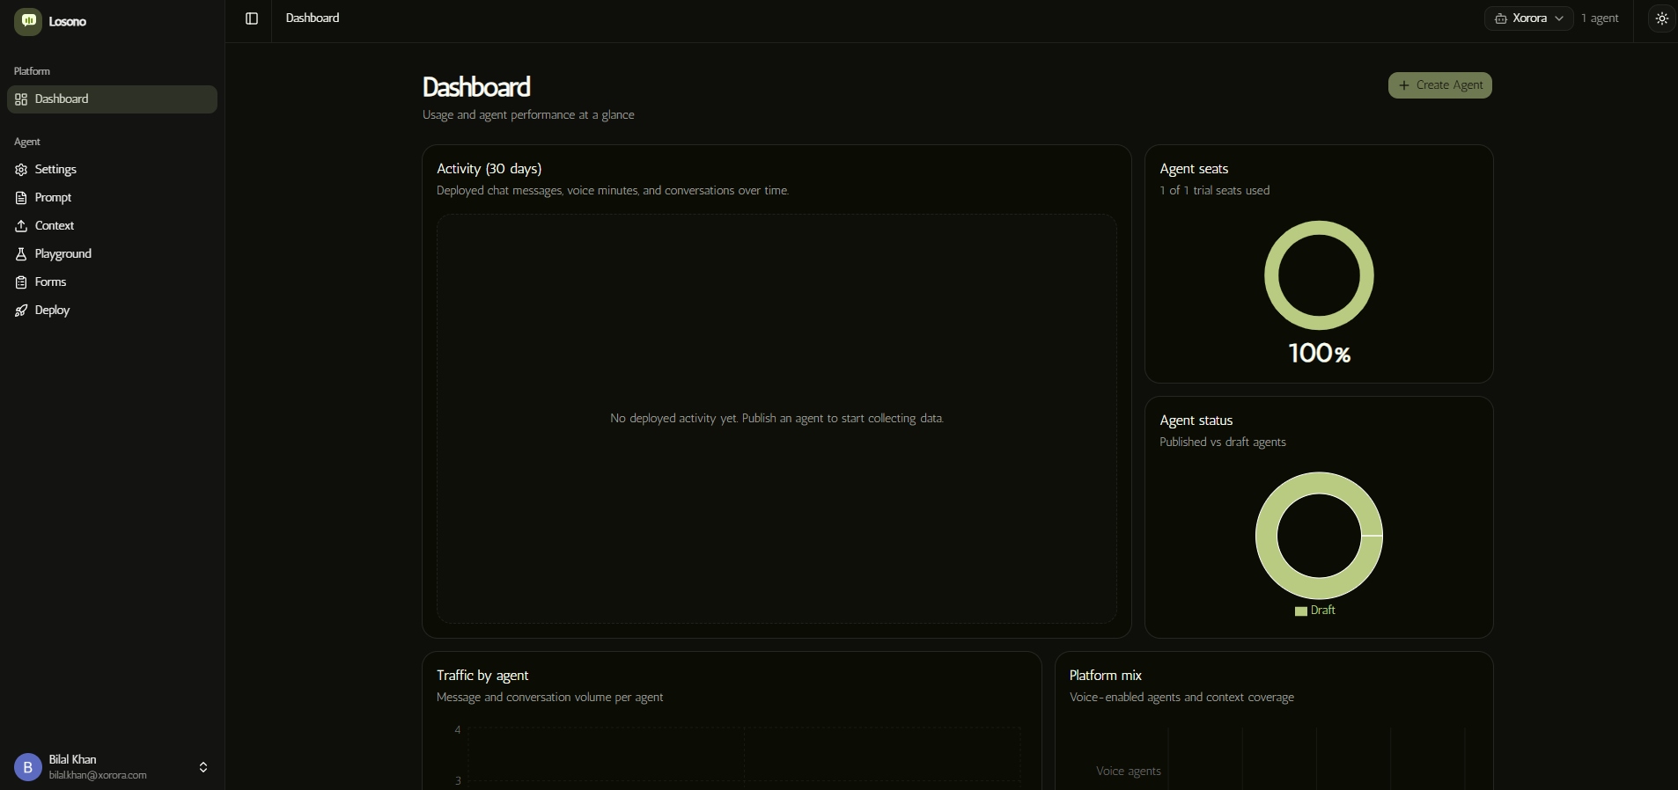
Task: Click the Prompt document icon
Action: pos(21,198)
